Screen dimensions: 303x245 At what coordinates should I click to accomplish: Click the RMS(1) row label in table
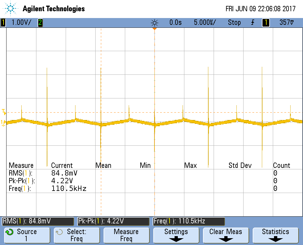pyautogui.click(x=20, y=173)
